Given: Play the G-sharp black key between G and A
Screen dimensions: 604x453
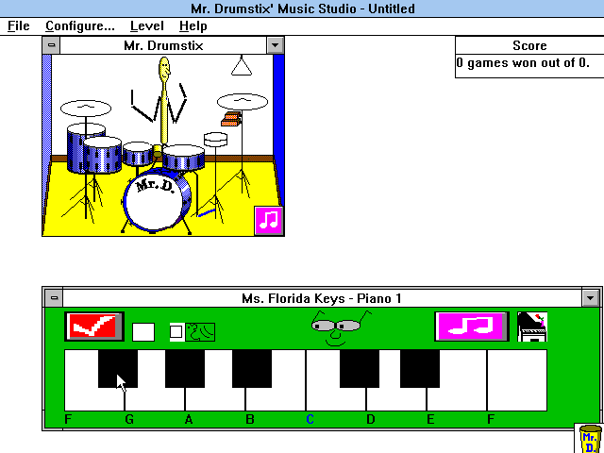Looking at the screenshot, I should click(185, 368).
